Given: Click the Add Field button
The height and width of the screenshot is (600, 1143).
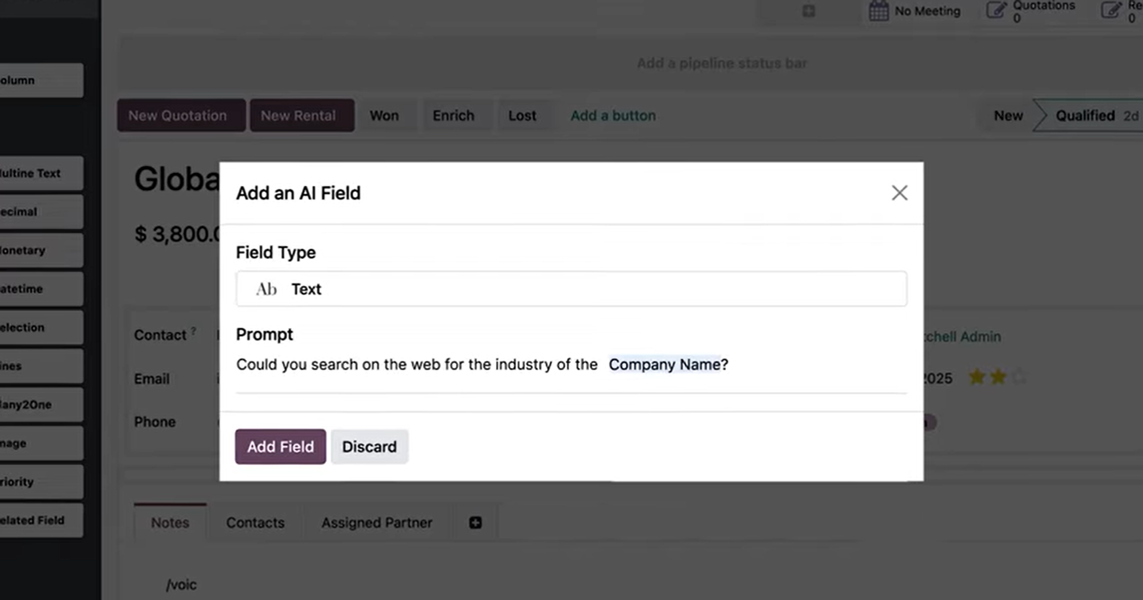Looking at the screenshot, I should click(280, 446).
